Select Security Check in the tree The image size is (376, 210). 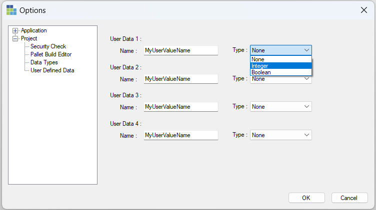pos(48,46)
